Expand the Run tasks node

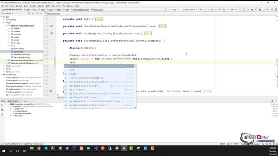10,116
